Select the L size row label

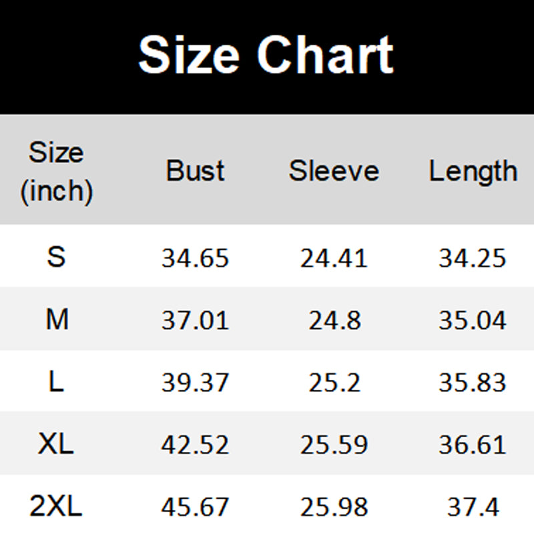pos(57,382)
